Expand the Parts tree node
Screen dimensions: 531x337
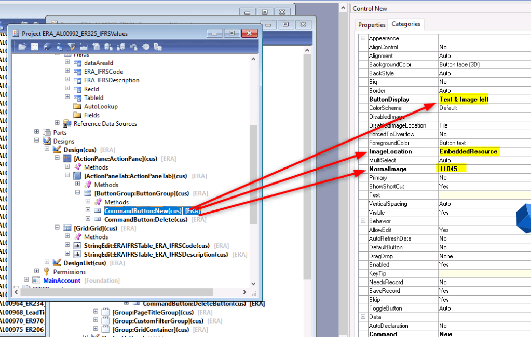click(x=37, y=133)
